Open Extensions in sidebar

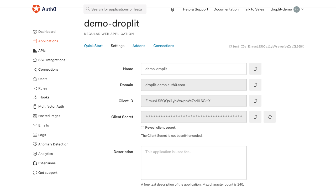pyautogui.click(x=47, y=163)
